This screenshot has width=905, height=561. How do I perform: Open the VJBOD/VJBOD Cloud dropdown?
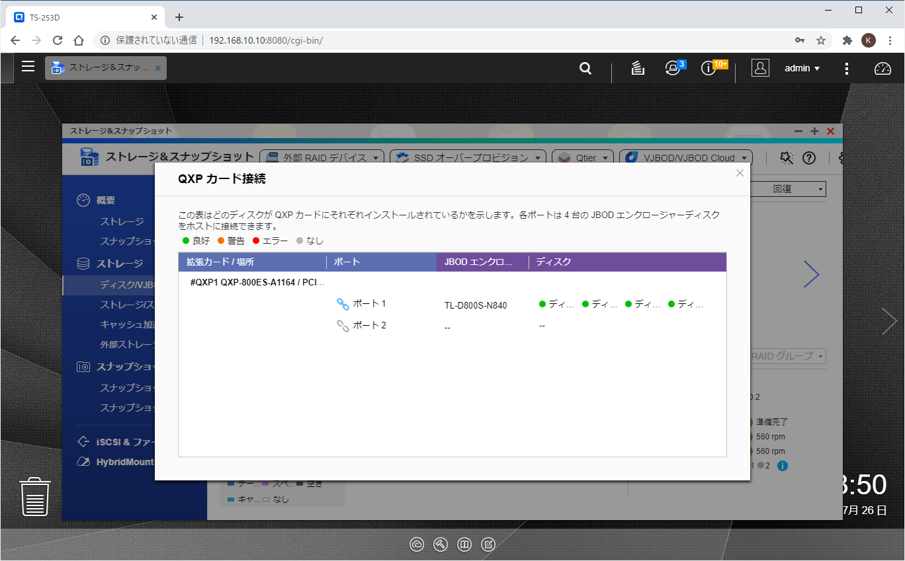pos(685,157)
